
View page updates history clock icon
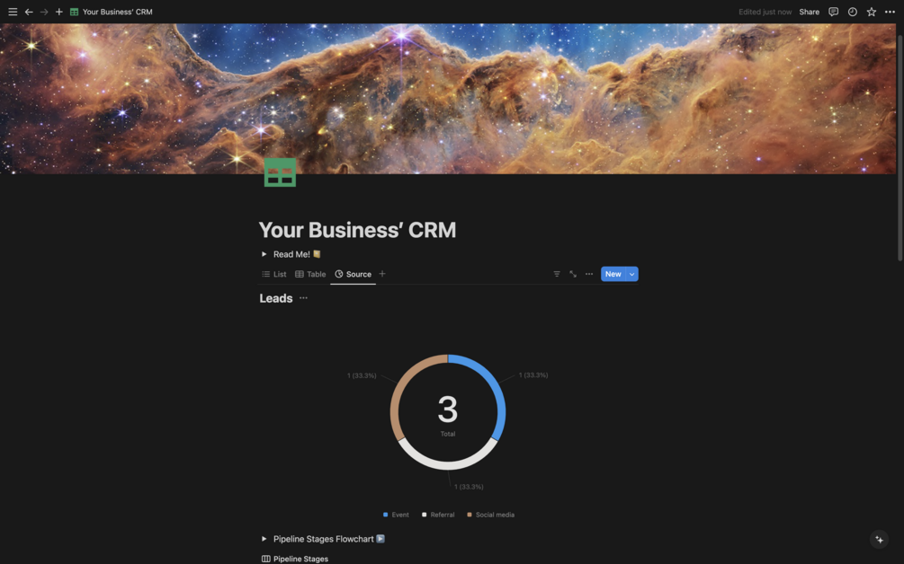point(852,12)
